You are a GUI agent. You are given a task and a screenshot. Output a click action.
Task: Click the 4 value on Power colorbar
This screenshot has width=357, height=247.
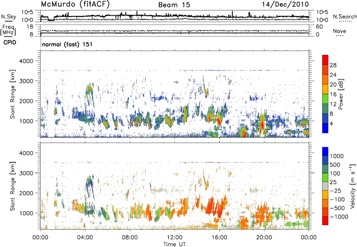(331, 124)
